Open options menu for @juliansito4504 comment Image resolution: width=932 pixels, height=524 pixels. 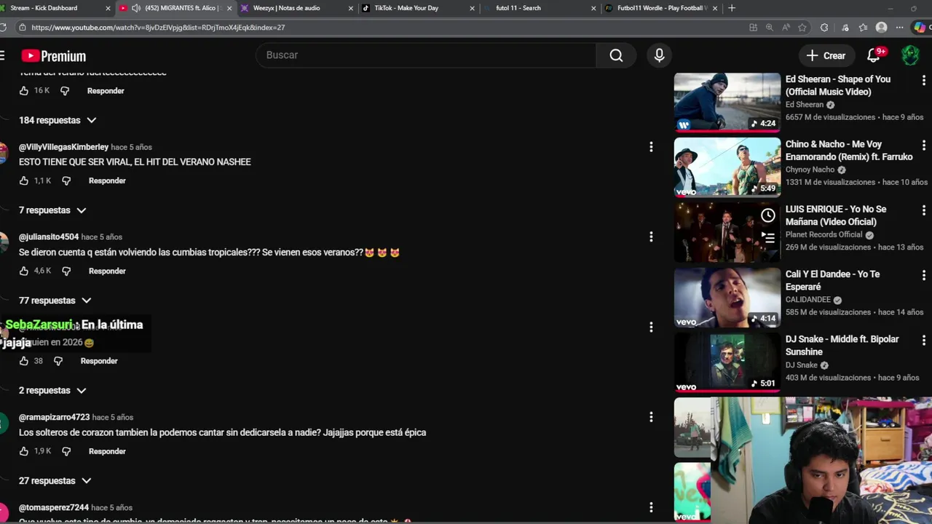(x=651, y=237)
